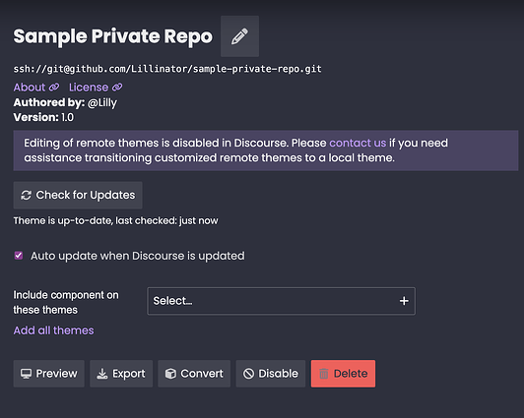
Task: Click the red Delete button
Action: (x=343, y=374)
